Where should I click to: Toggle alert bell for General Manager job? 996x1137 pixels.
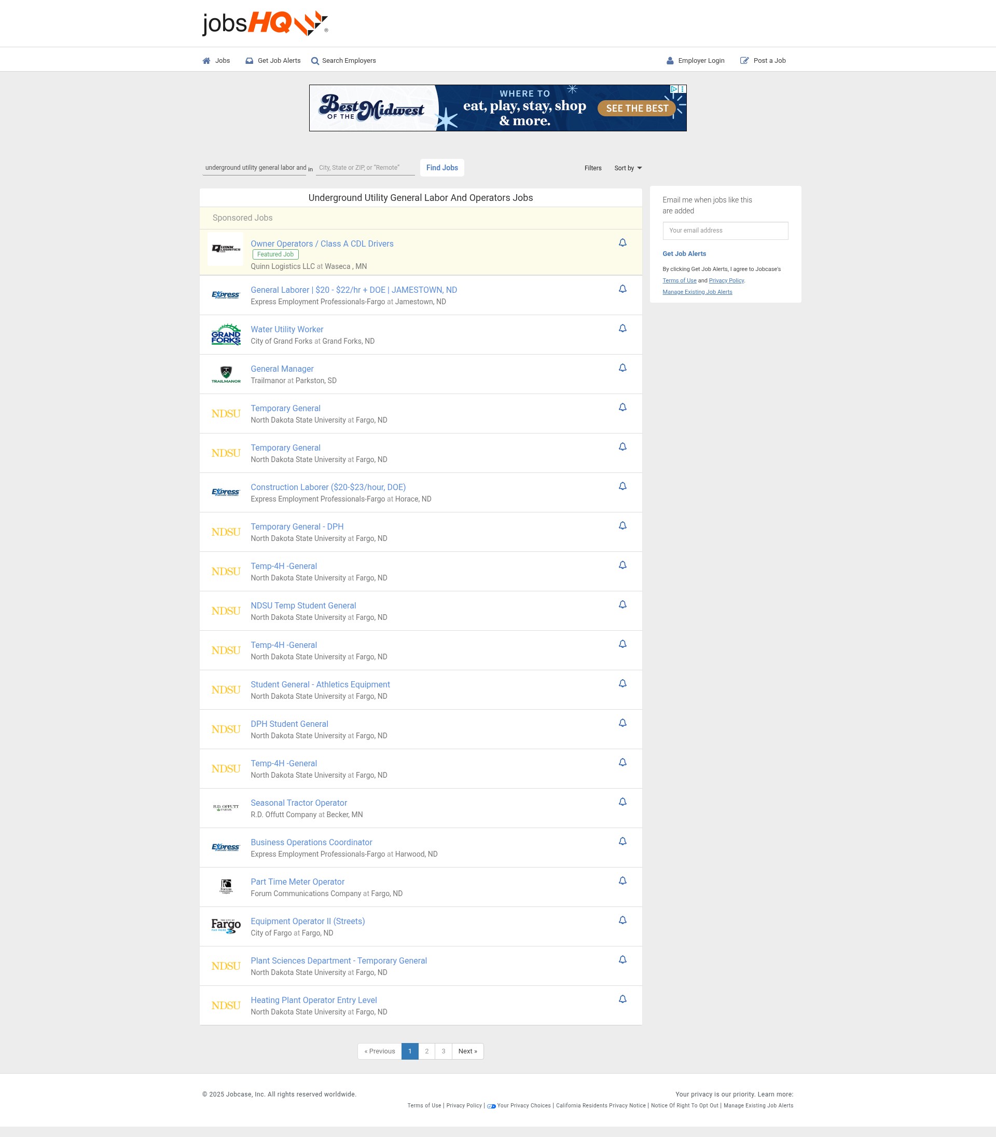[x=622, y=368]
